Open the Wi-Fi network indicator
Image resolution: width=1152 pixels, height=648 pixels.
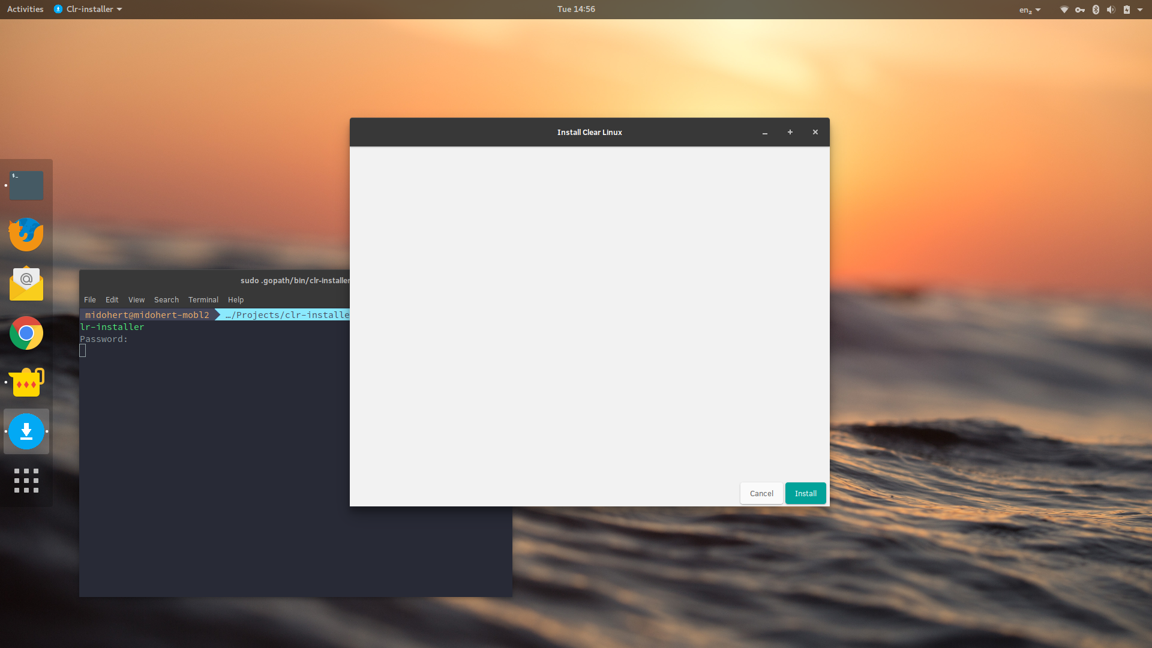tap(1064, 10)
